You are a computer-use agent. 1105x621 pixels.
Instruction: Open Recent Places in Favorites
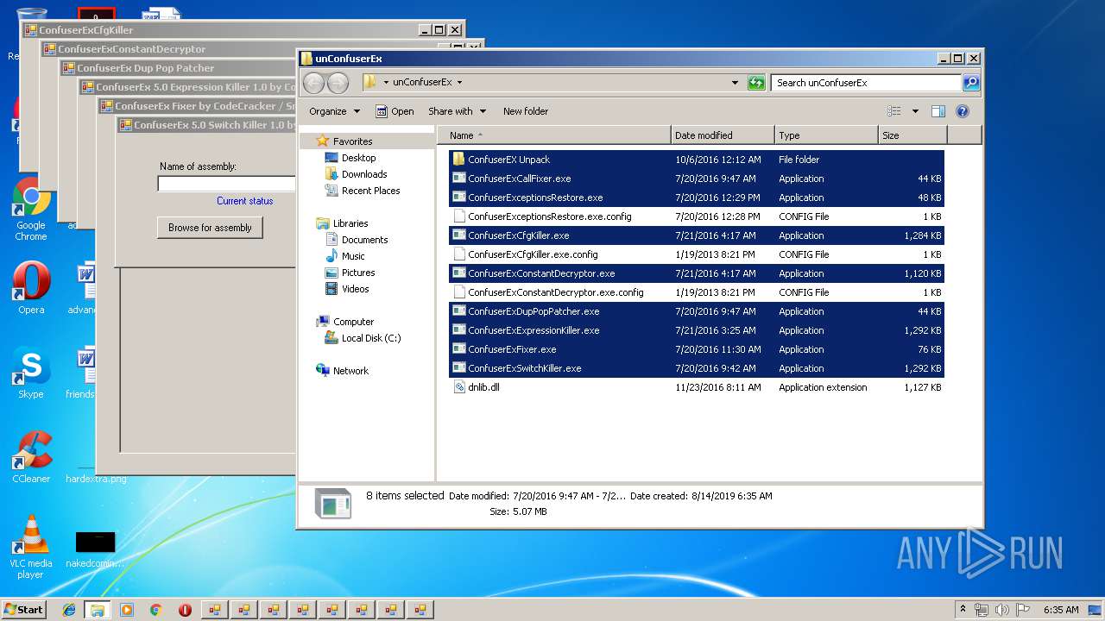coord(370,191)
